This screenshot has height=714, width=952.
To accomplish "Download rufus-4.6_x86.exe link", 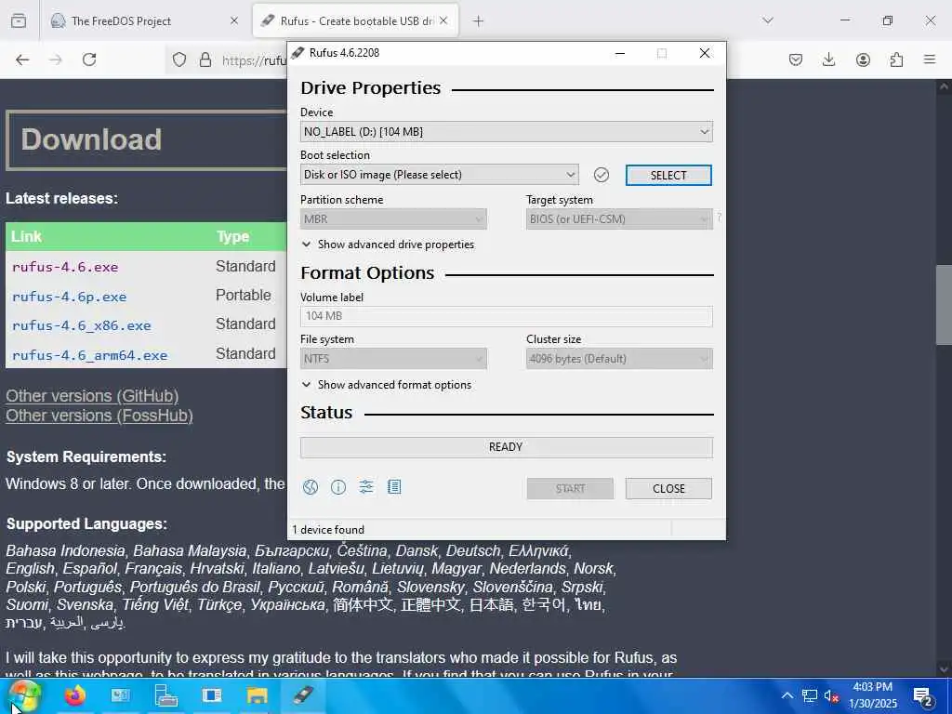I will click(x=82, y=326).
